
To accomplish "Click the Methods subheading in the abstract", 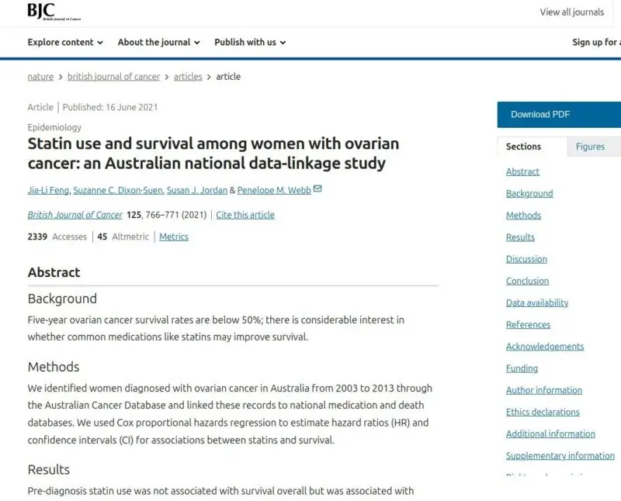I will (54, 367).
